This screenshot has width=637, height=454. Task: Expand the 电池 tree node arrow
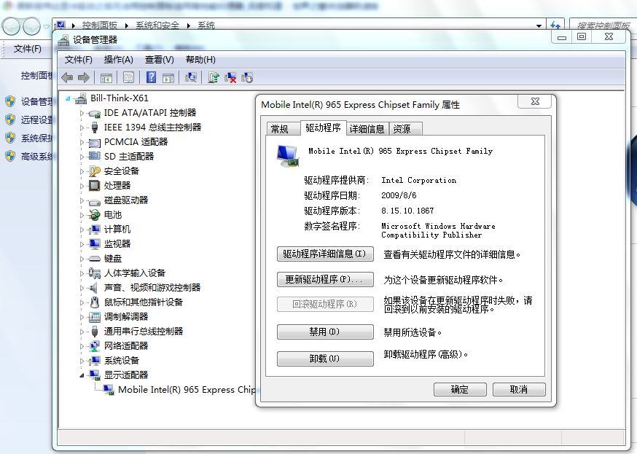(x=82, y=215)
